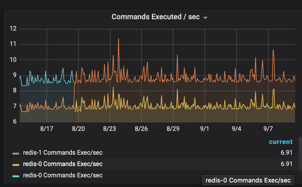302x187 pixels.
Task: Open the panel menu via title caret
Action: pos(205,17)
